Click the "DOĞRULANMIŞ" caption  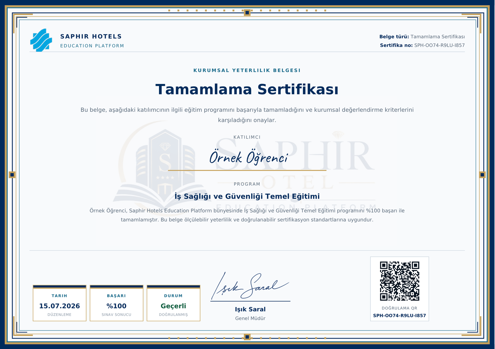coord(173,315)
